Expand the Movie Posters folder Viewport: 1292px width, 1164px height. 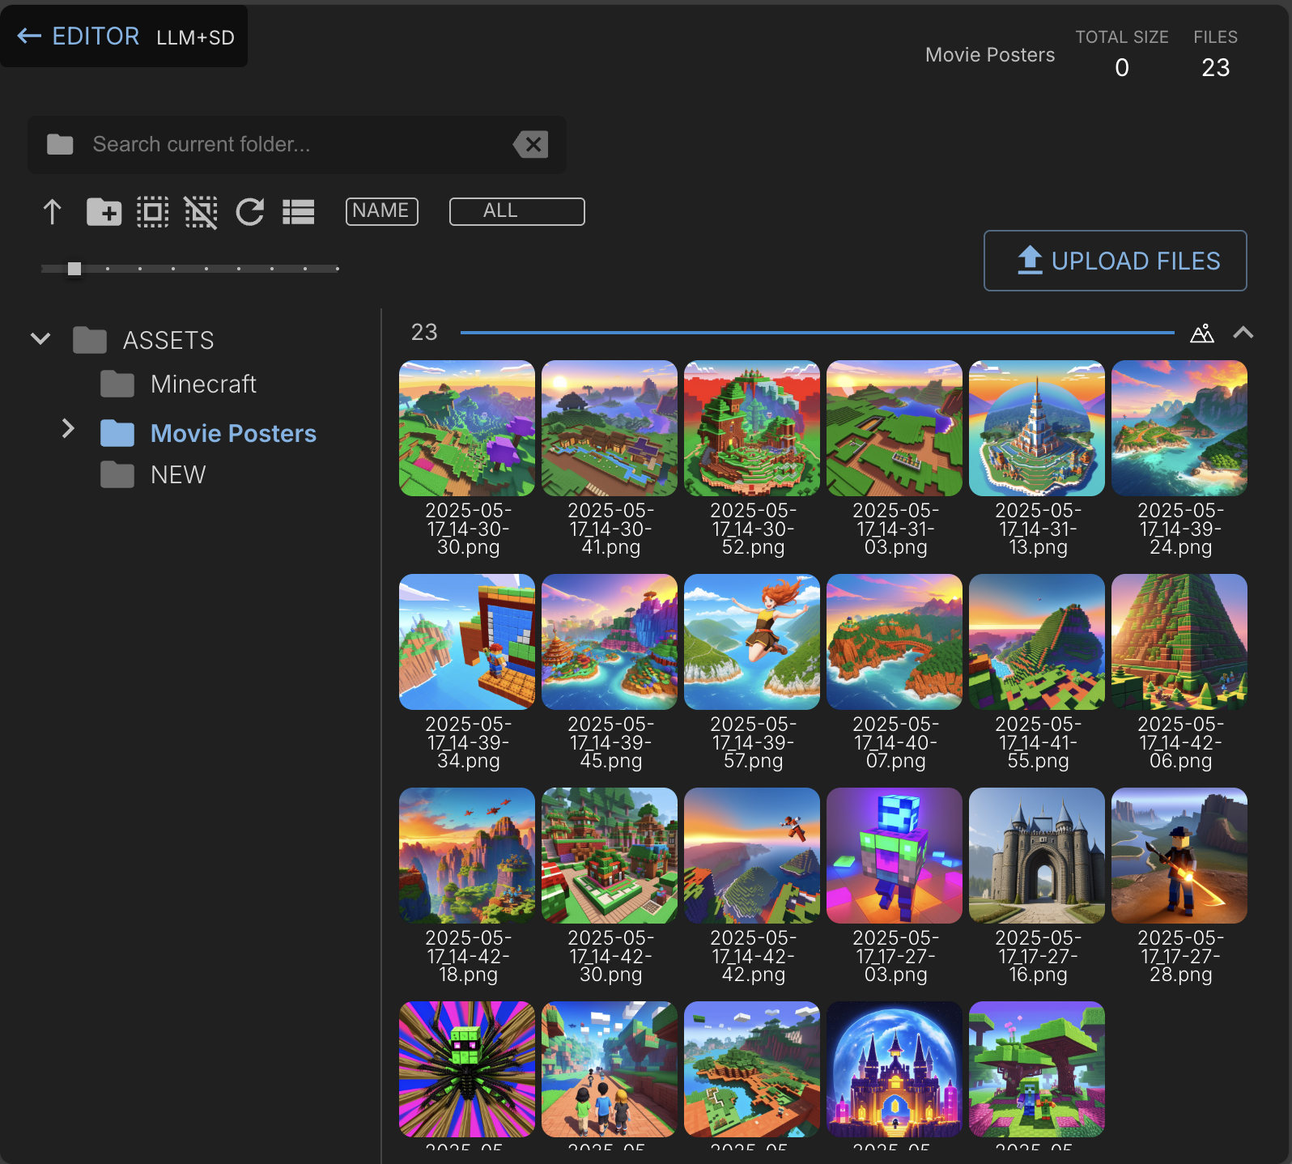(x=68, y=428)
